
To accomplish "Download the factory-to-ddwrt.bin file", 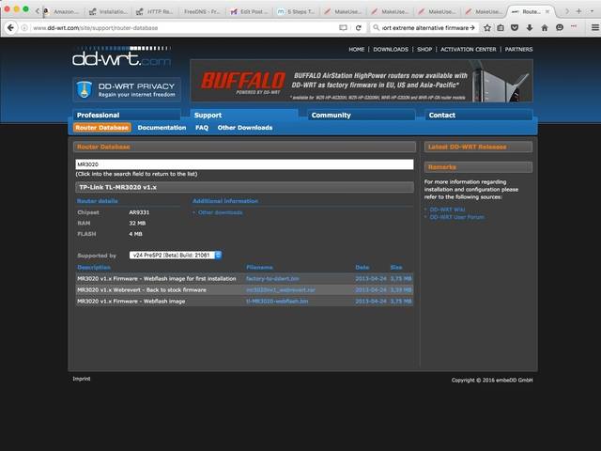I will click(x=272, y=278).
